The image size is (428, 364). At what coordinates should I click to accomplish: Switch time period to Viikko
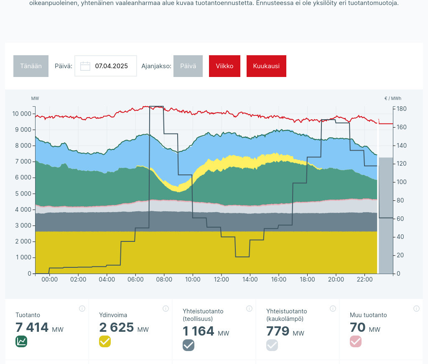click(x=224, y=66)
